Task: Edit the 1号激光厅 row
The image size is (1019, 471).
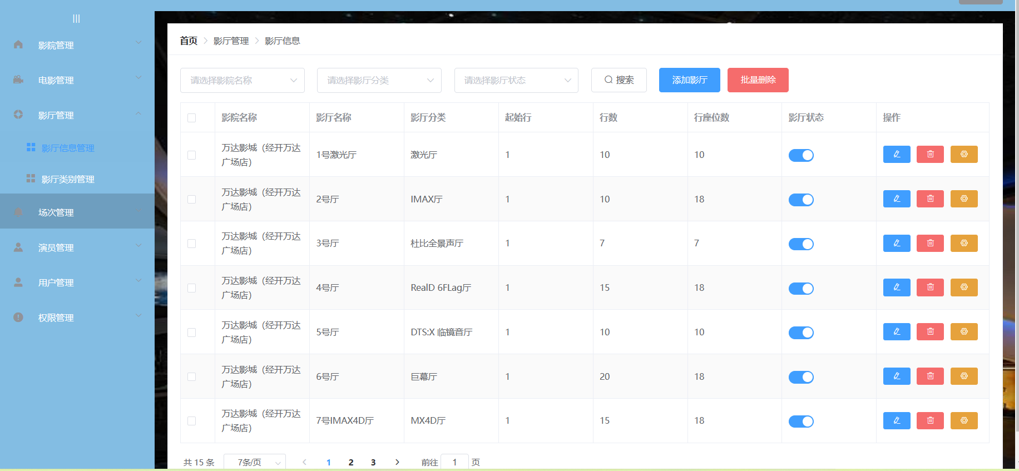Action: 897,154
